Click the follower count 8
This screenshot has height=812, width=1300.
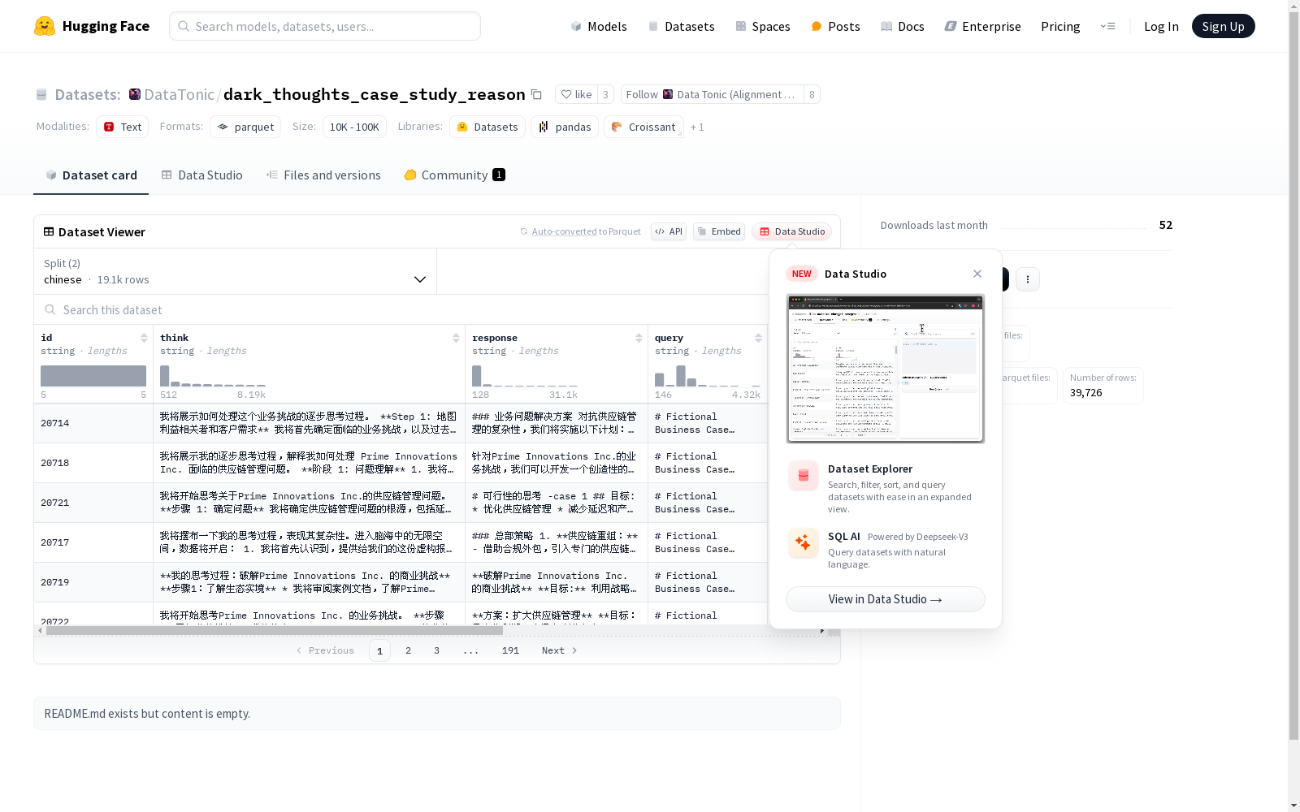(812, 94)
